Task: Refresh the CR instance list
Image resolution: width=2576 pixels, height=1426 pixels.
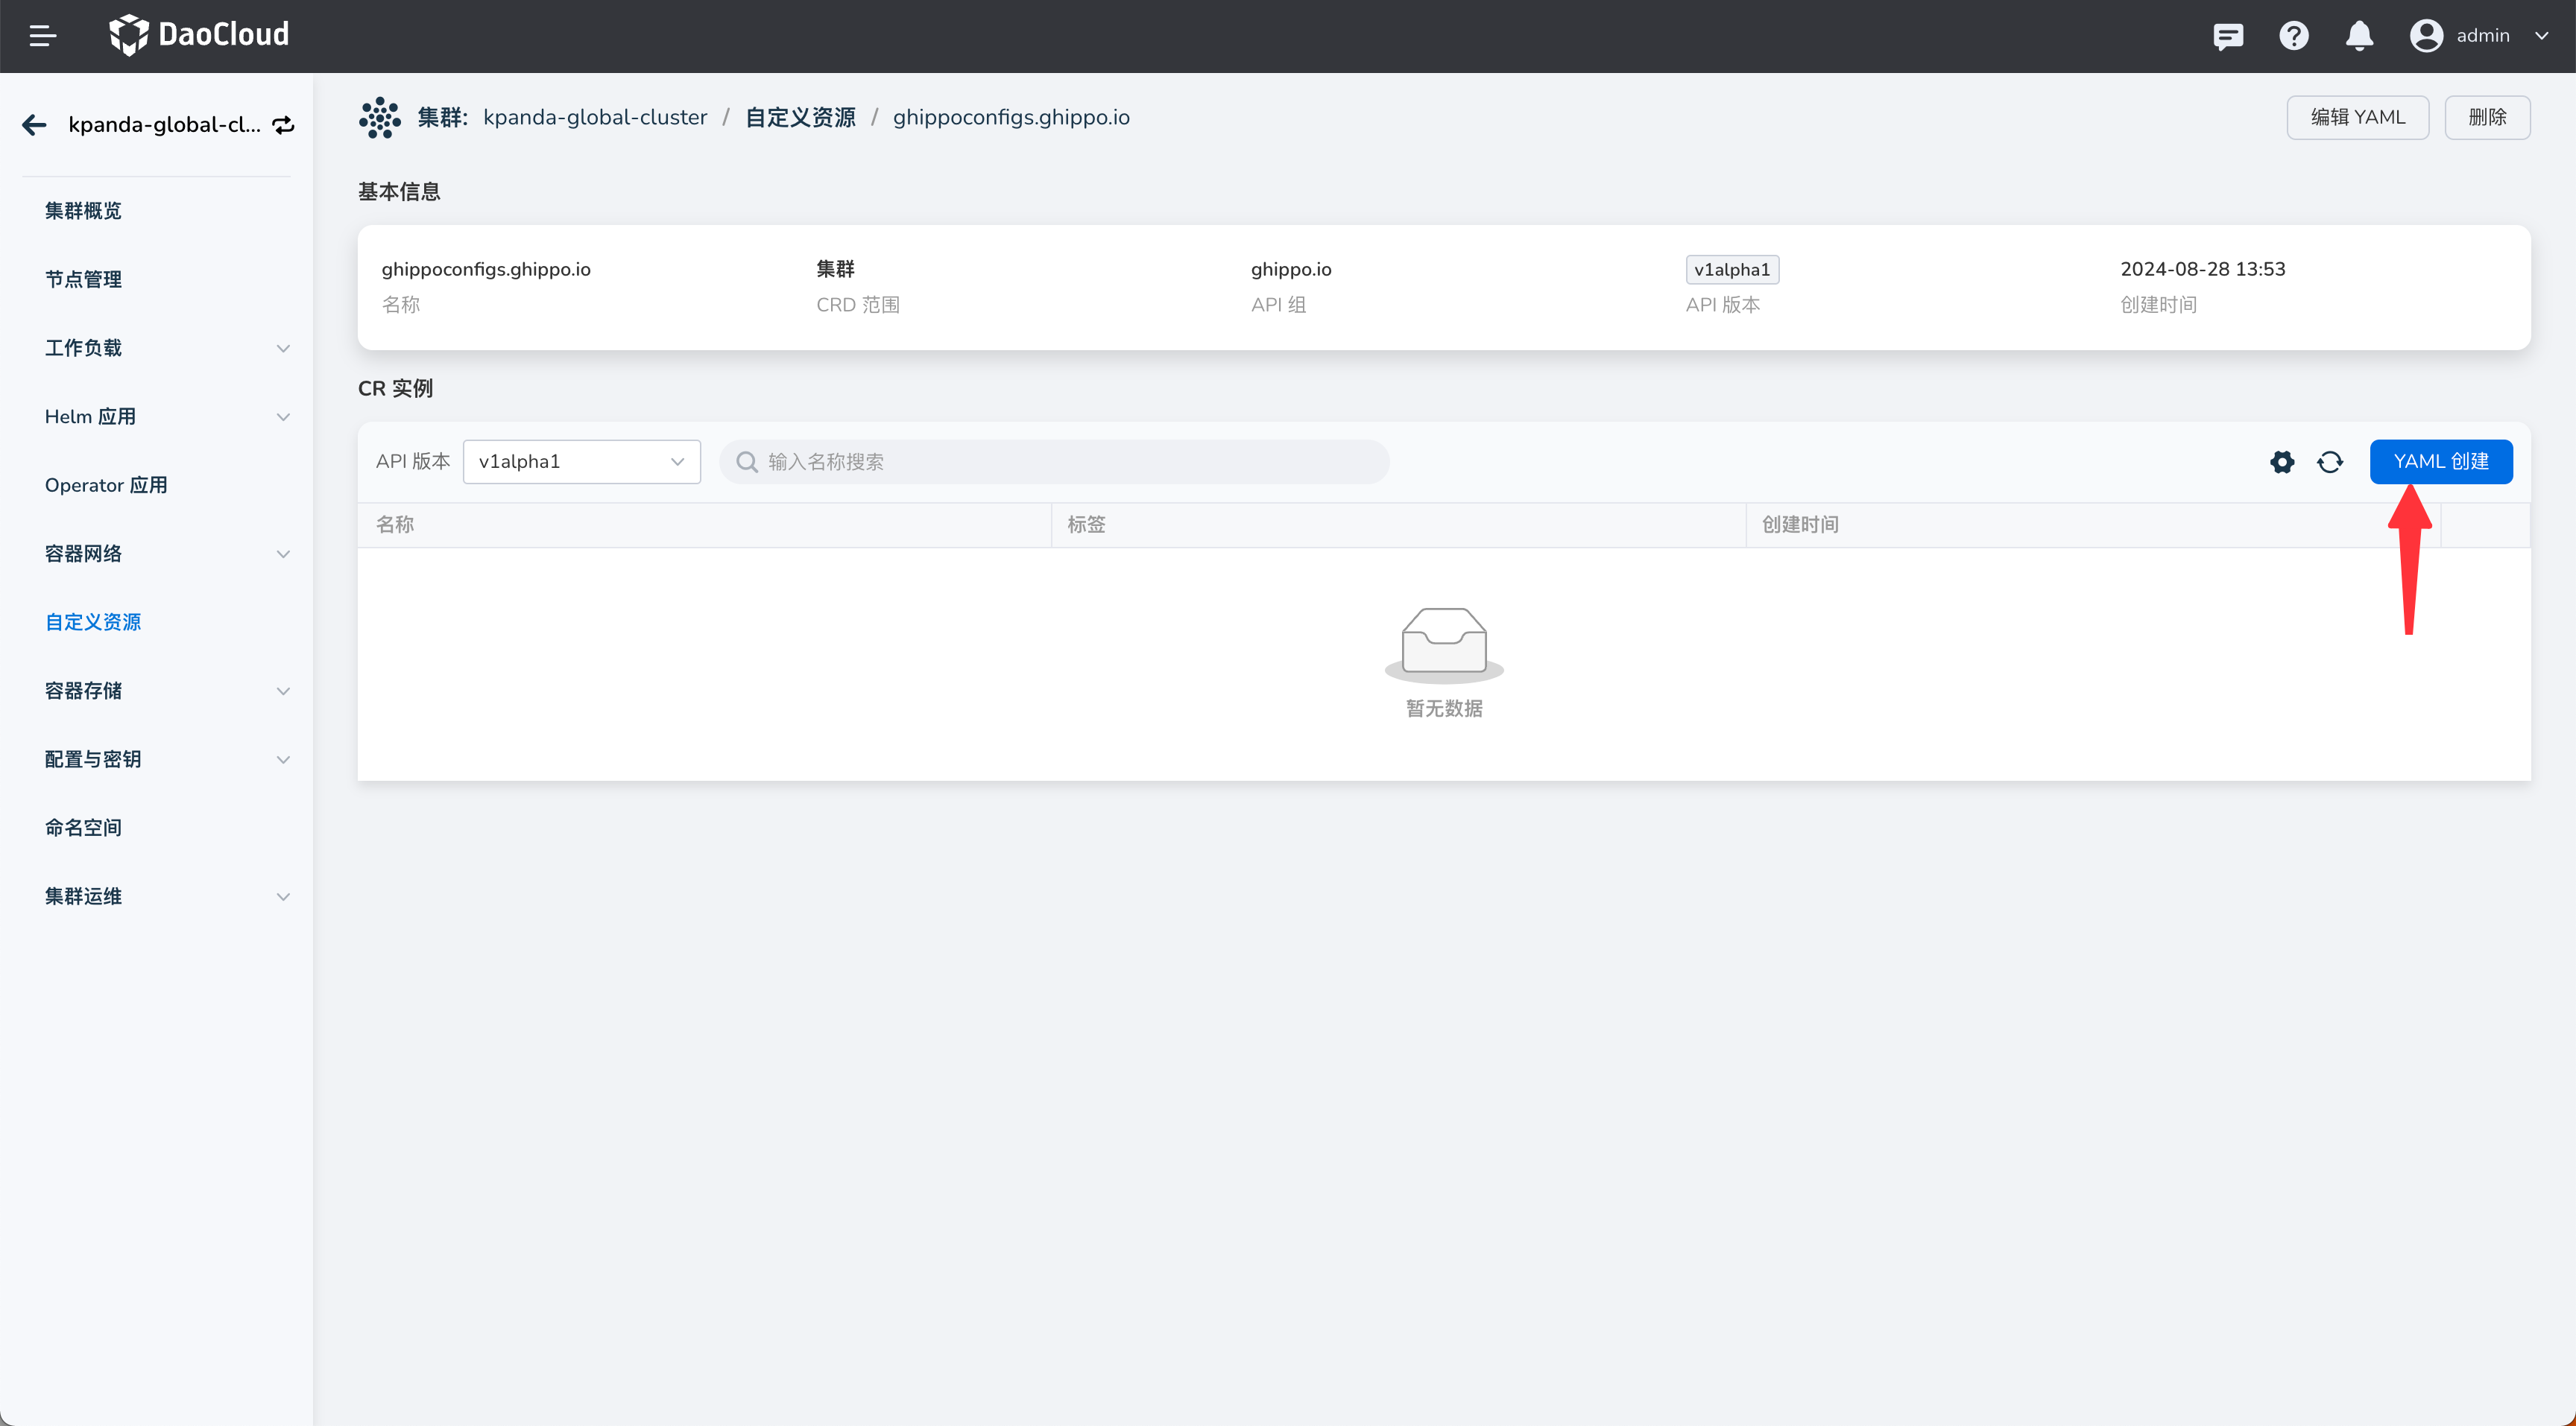Action: click(x=2330, y=462)
